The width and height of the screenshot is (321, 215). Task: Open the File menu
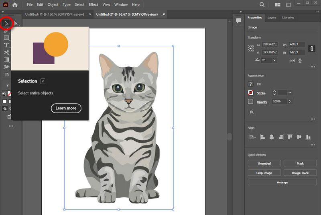pos(30,4)
